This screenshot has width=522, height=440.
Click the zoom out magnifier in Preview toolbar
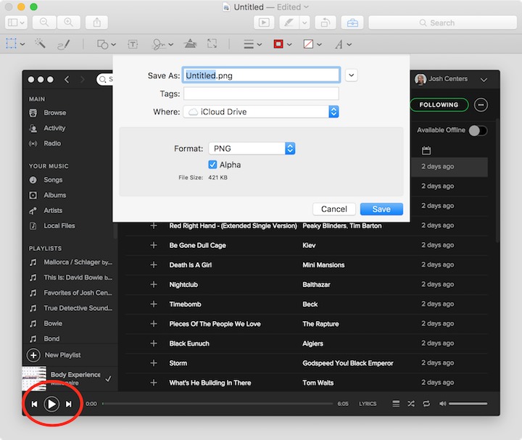[x=44, y=22]
